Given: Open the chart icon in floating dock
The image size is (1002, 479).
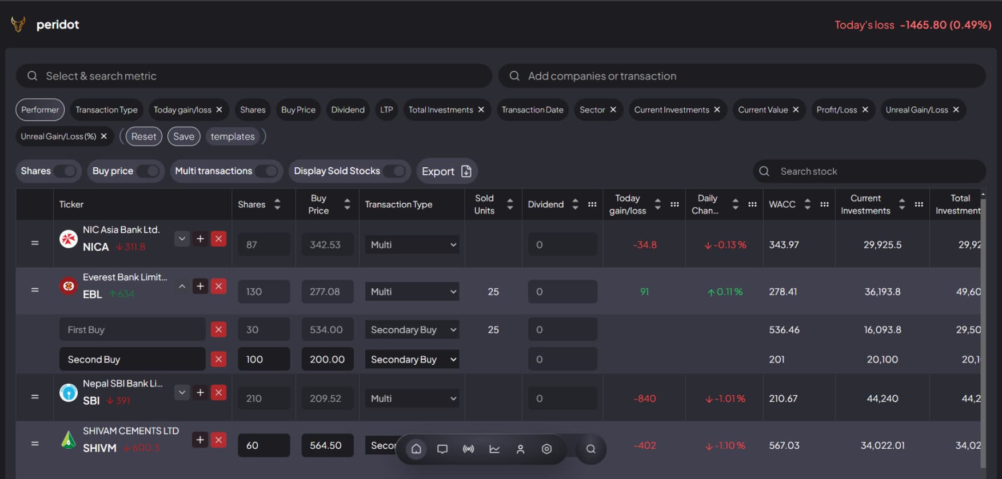Looking at the screenshot, I should click(494, 449).
